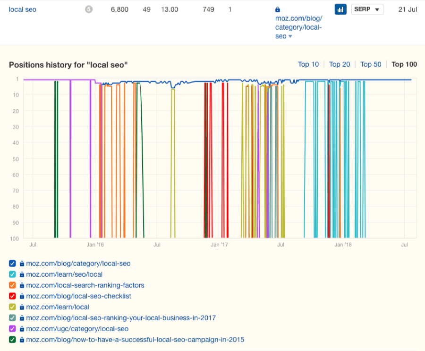425x351 pixels.
Task: Open legend link moz.com/ugc/category/local-seo
Action: point(77,328)
